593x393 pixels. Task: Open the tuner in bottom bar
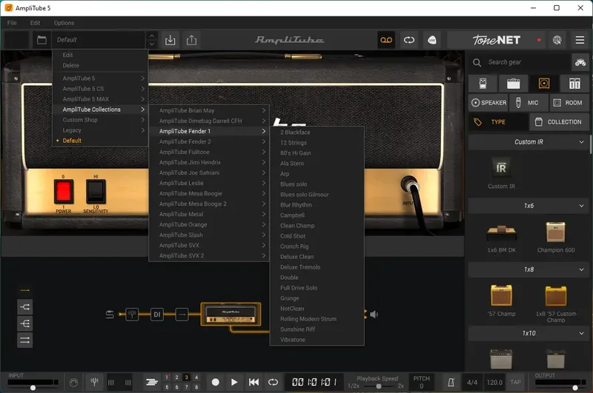95,382
